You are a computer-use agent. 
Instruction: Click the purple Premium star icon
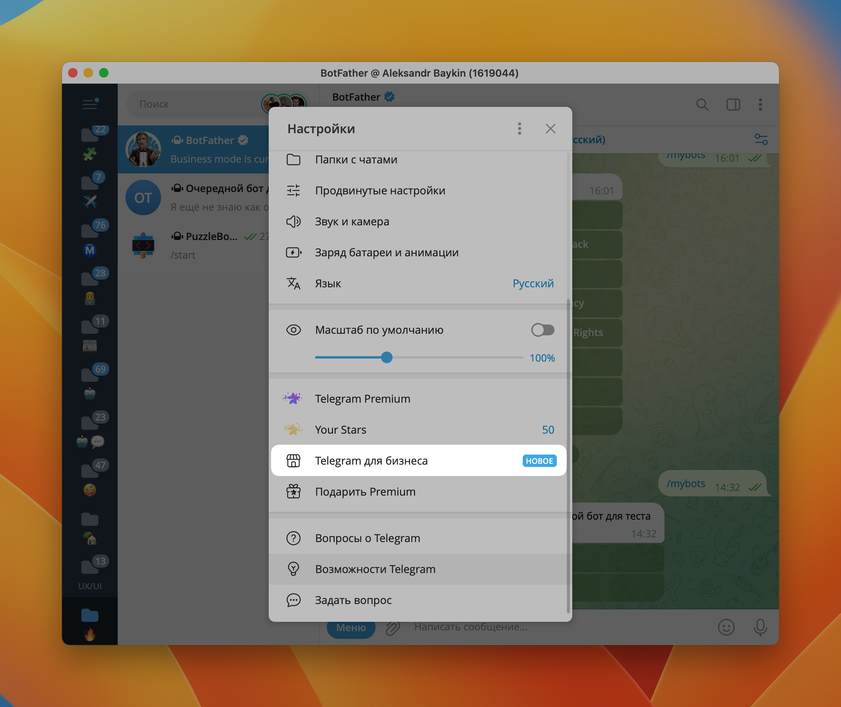coord(293,398)
